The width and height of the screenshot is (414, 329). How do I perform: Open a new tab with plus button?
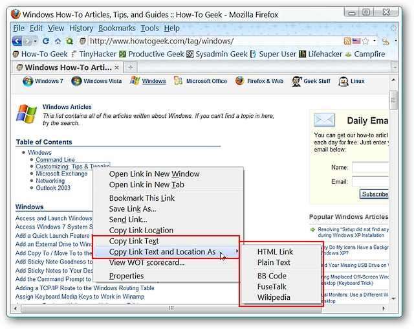click(130, 67)
